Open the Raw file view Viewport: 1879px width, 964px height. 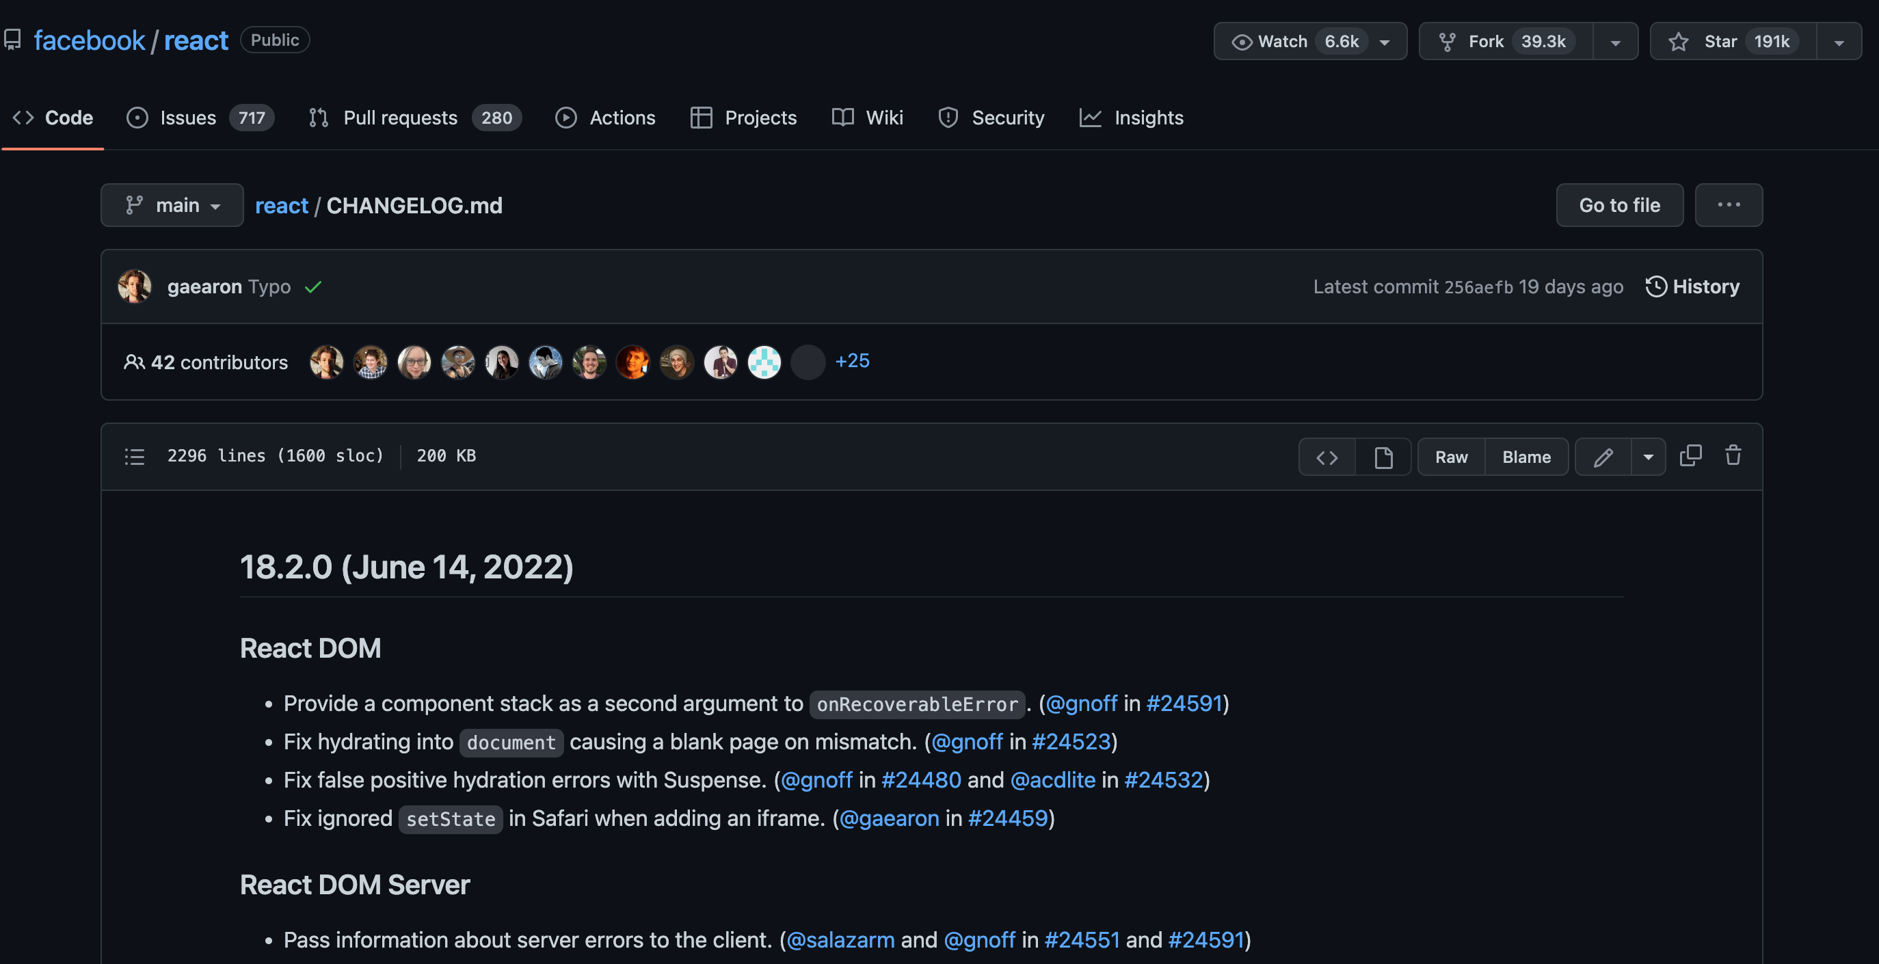pyautogui.click(x=1451, y=457)
